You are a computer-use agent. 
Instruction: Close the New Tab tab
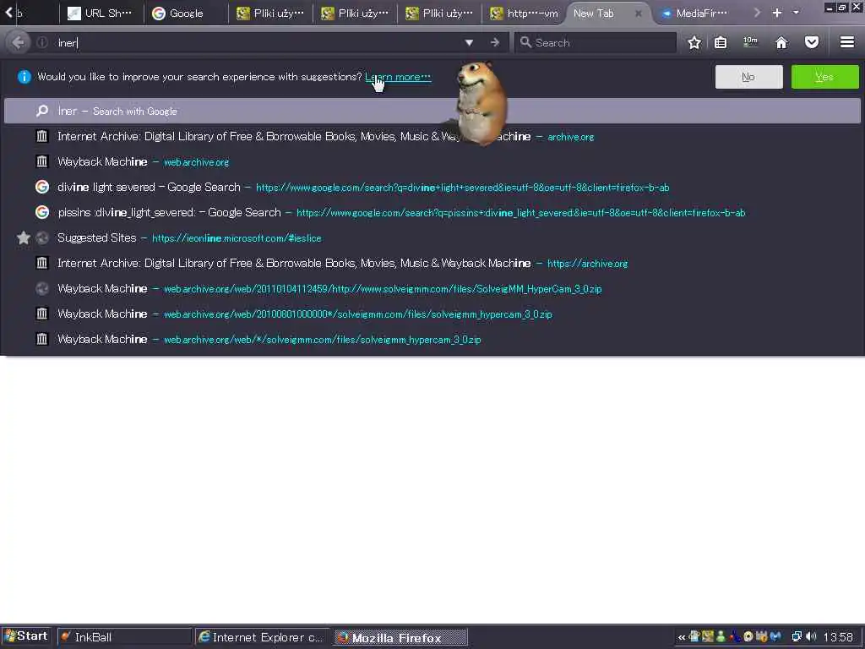(639, 14)
